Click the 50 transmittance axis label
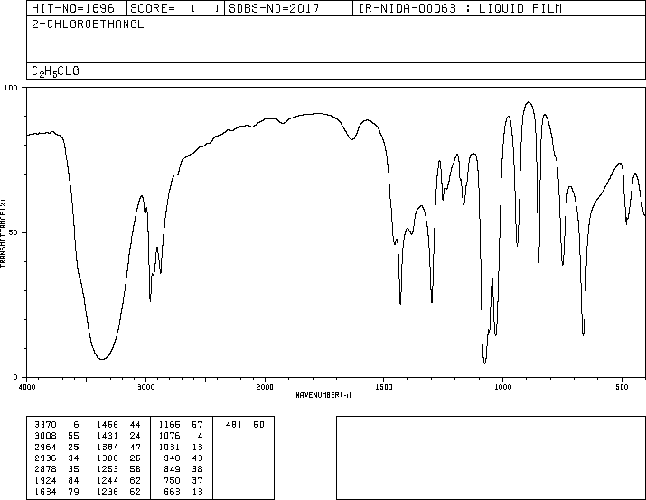This screenshot has width=646, height=500. coord(13,232)
